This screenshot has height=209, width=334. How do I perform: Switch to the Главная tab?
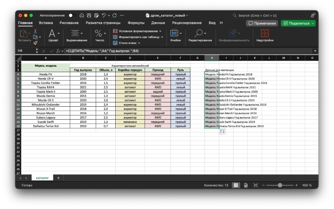click(x=25, y=23)
